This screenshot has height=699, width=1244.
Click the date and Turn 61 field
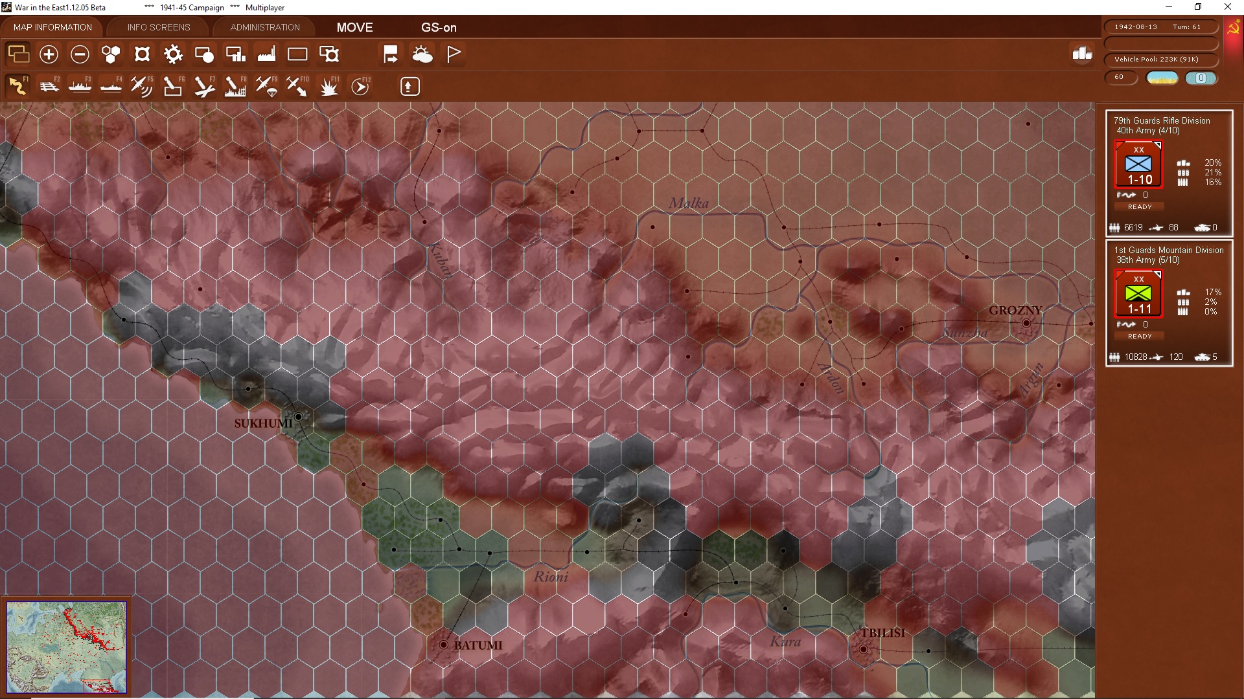[1160, 27]
